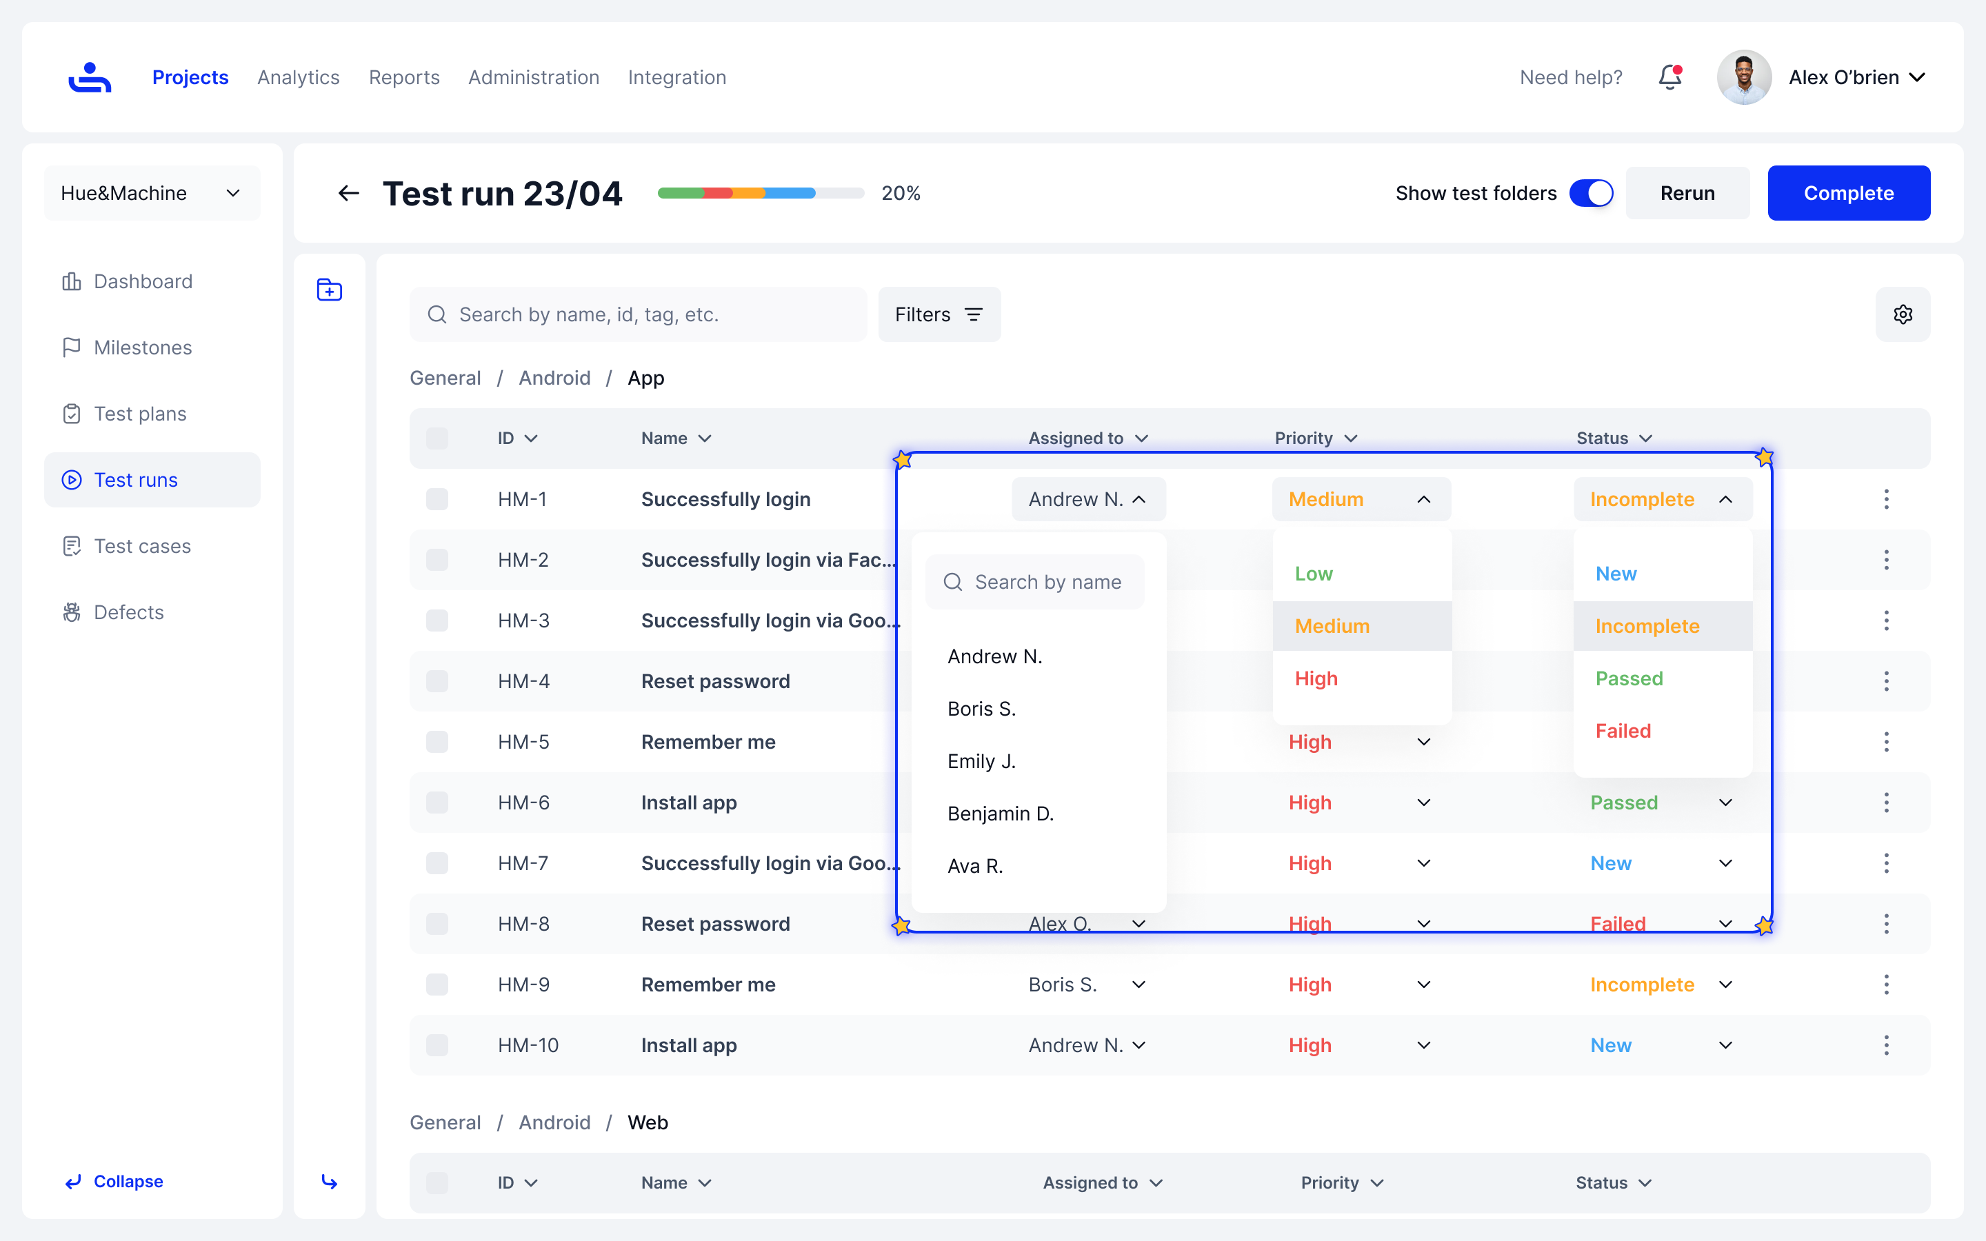The width and height of the screenshot is (1986, 1241).
Task: Check the HM-1 row checkbox
Action: 437,499
